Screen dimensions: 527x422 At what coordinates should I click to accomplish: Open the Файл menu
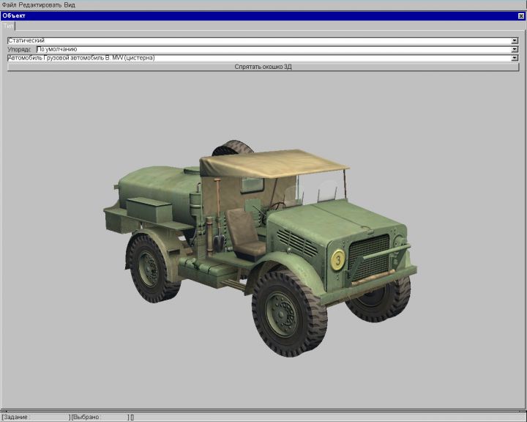(9, 4)
